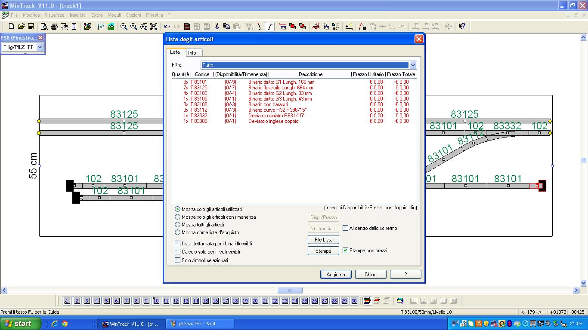The height and width of the screenshot is (330, 588).
Task: Click the red article list icon
Action: click(x=187, y=26)
